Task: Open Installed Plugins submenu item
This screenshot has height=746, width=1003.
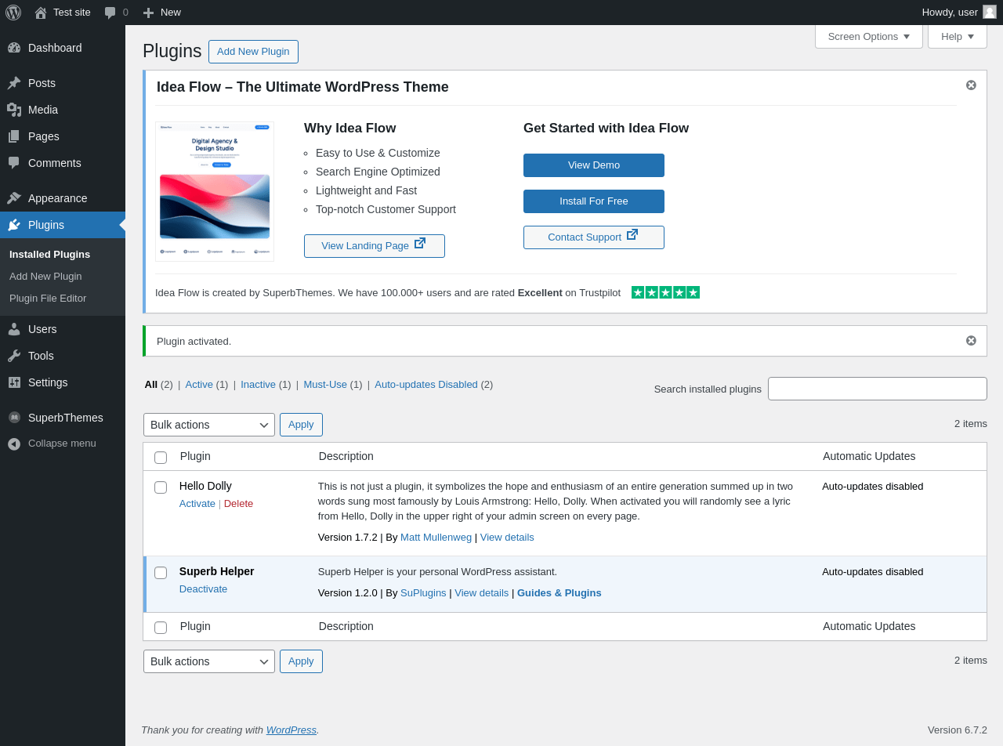Action: pyautogui.click(x=50, y=254)
